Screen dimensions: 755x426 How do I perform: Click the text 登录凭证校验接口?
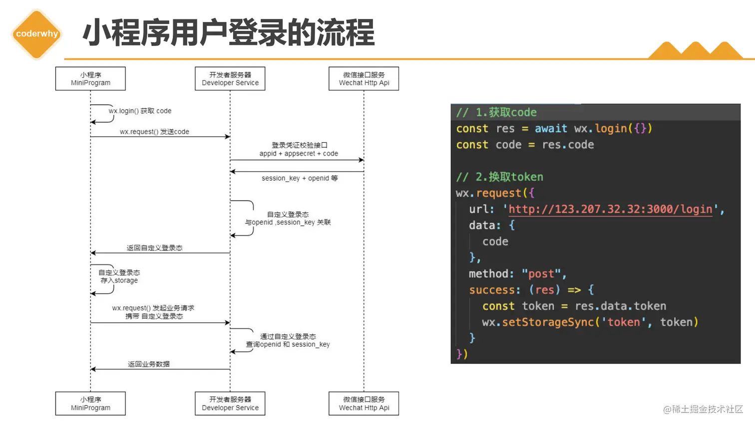coord(300,145)
